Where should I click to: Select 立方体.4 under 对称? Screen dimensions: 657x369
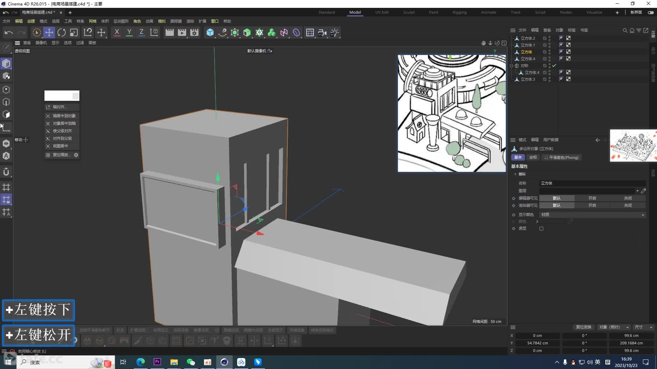(x=532, y=72)
